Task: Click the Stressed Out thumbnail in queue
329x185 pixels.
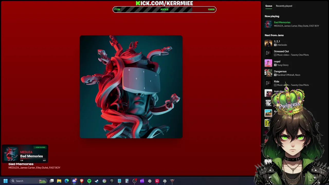Action: (x=268, y=53)
